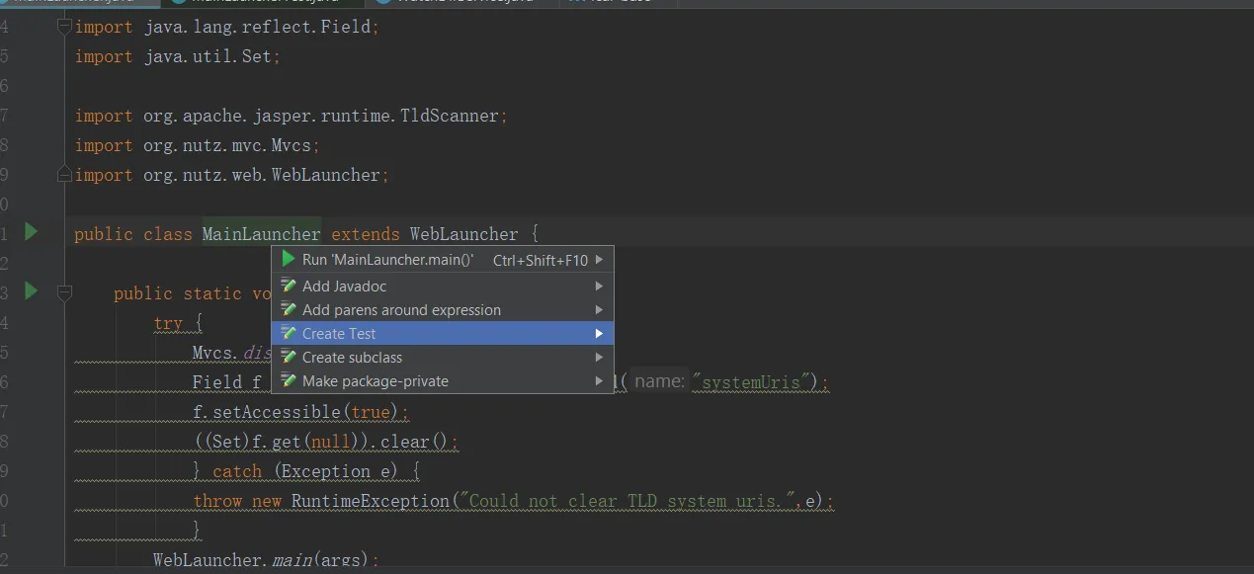
Task: Expand the Make package-private submenu arrow
Action: 599,380
